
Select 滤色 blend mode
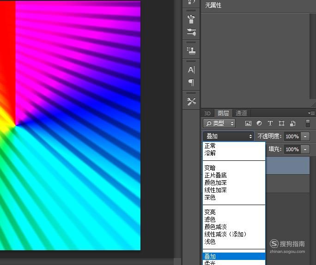pos(234,219)
